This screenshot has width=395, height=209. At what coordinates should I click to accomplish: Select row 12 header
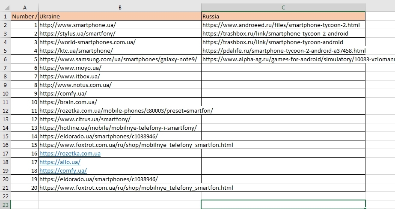pos(6,110)
